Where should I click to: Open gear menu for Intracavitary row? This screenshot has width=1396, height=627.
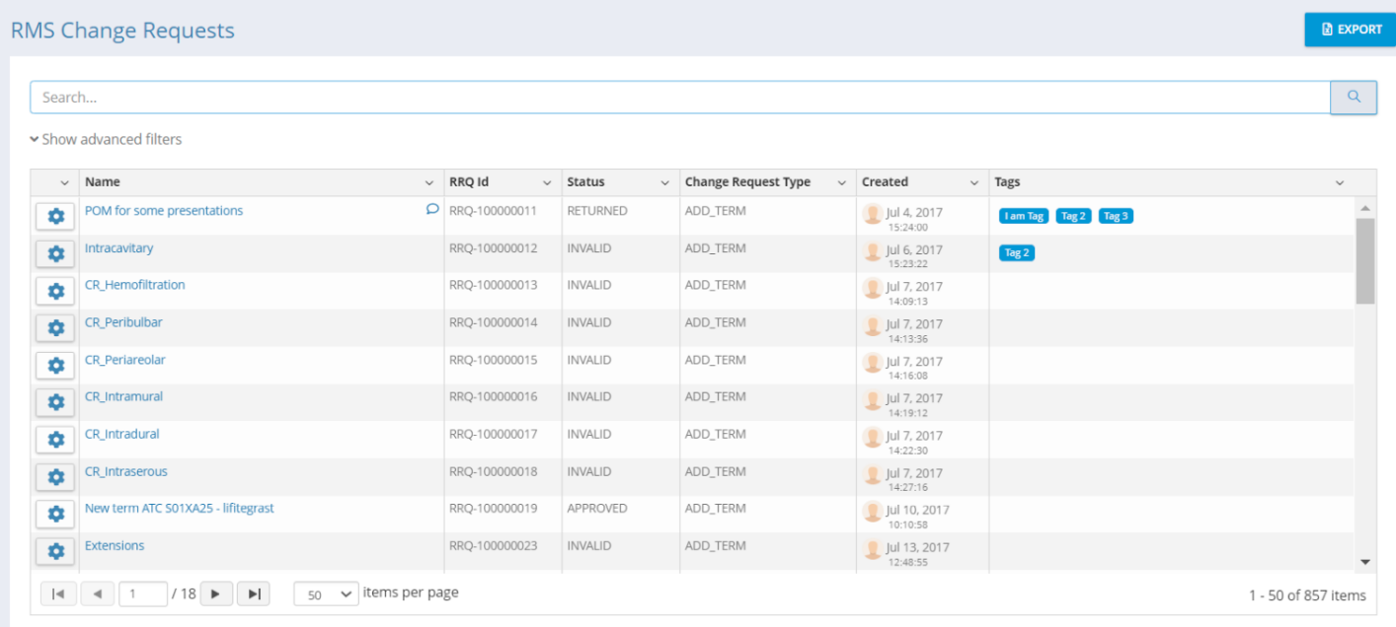[55, 254]
